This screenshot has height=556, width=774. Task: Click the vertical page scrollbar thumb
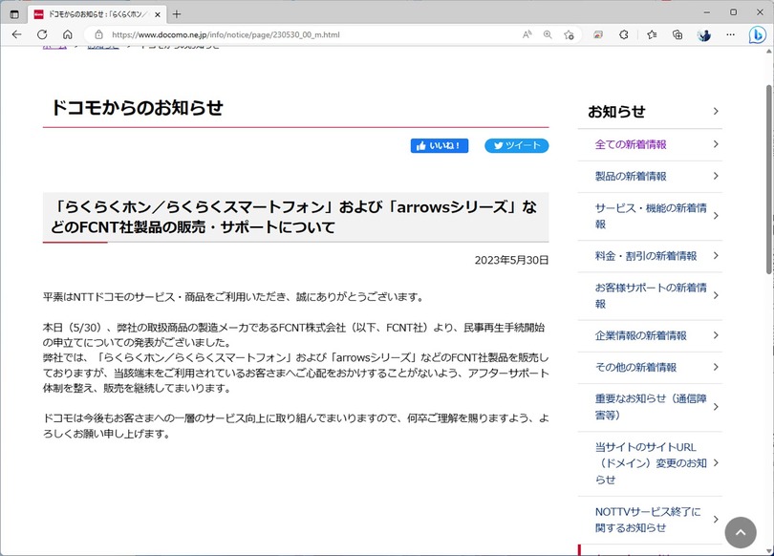point(769,180)
